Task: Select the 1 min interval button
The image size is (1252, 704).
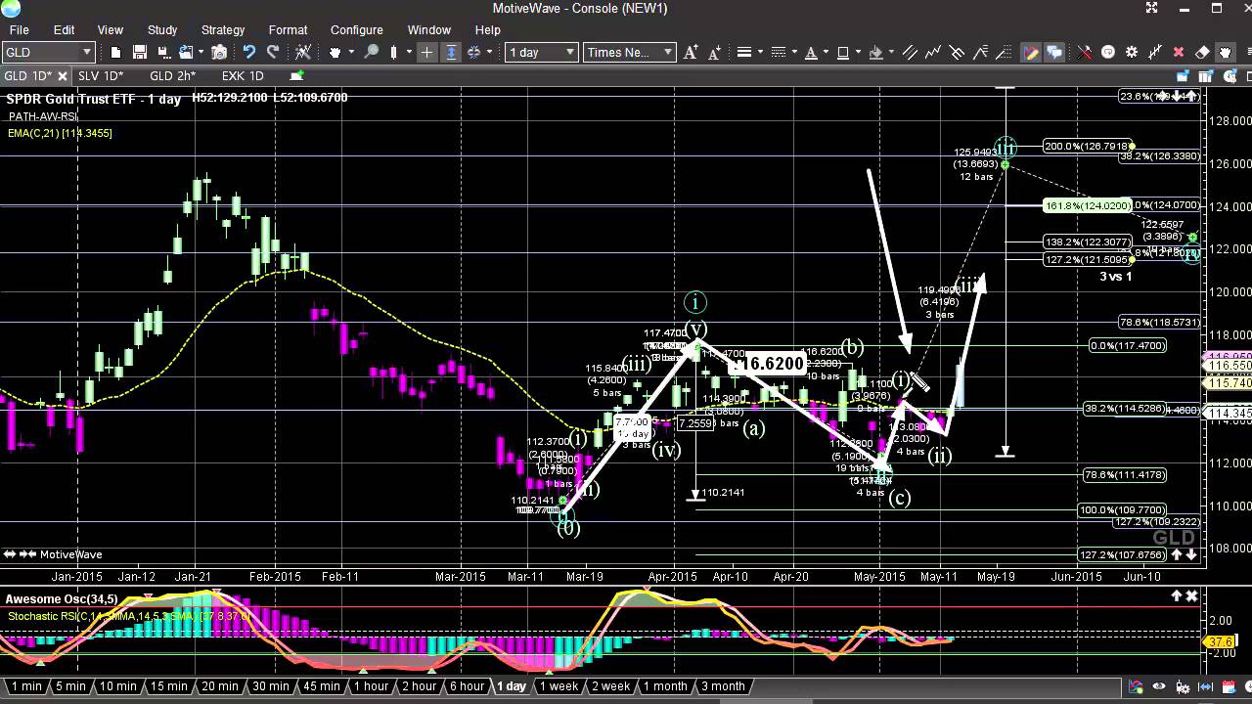Action: pyautogui.click(x=26, y=686)
